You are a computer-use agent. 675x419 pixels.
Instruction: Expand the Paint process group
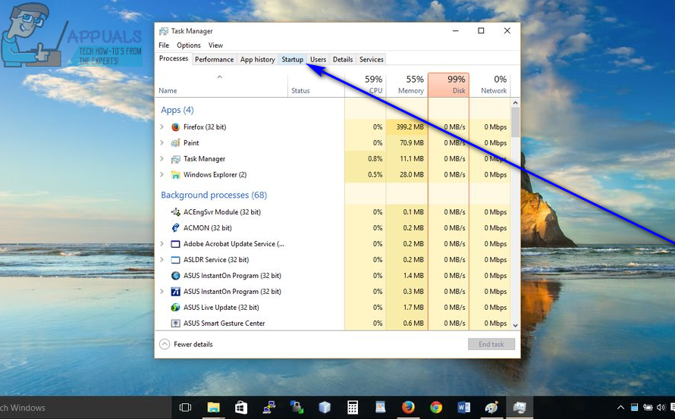point(162,142)
